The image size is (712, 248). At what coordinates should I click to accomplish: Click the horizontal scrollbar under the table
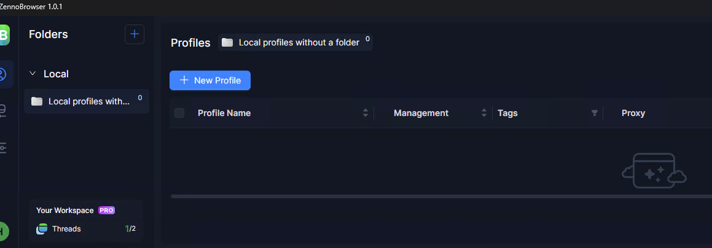coord(430,196)
